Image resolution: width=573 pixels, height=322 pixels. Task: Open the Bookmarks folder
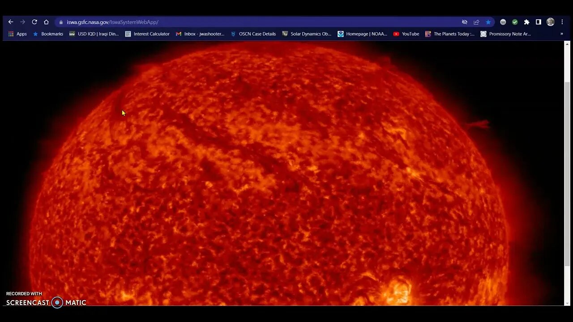click(48, 34)
